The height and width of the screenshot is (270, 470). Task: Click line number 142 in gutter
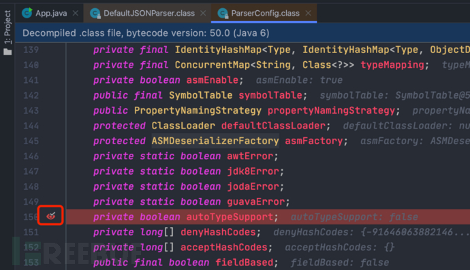pos(31,95)
